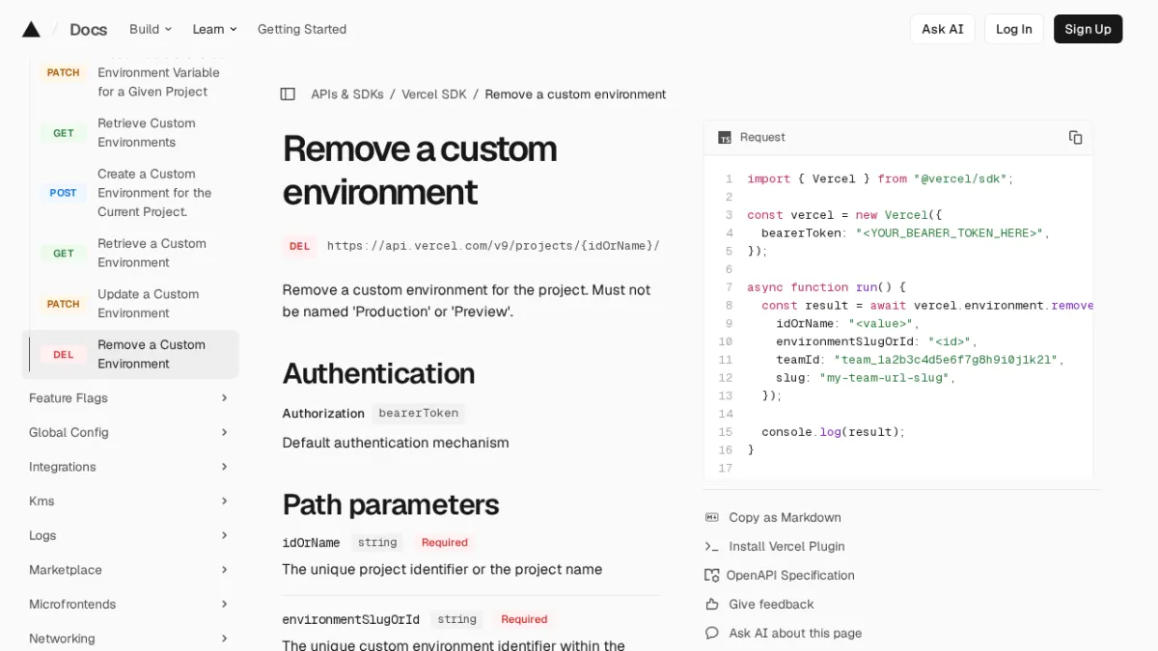Click "Default authentication mechanism" text
This screenshot has width=1158, height=651.
point(396,443)
